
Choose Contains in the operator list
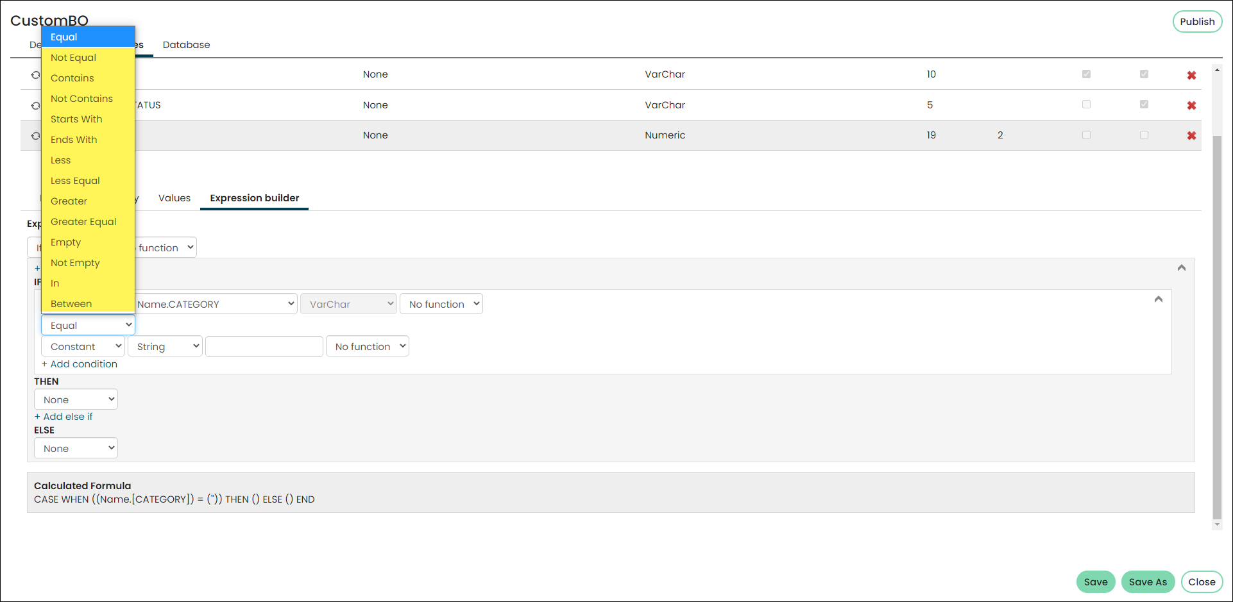click(x=88, y=78)
